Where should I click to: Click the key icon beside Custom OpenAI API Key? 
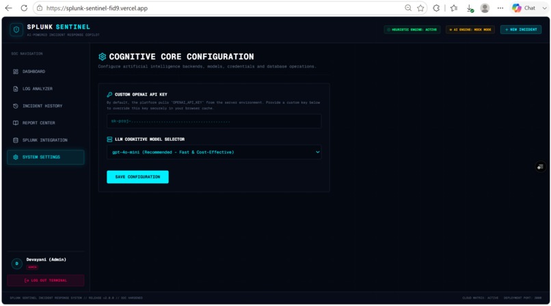click(109, 94)
